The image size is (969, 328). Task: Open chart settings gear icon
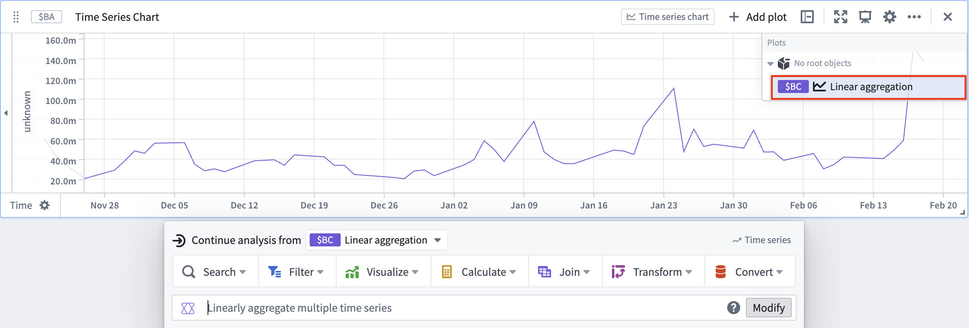pos(890,17)
